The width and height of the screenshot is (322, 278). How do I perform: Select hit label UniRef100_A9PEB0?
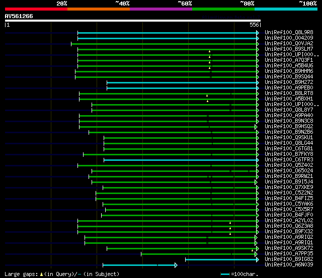point(289,88)
